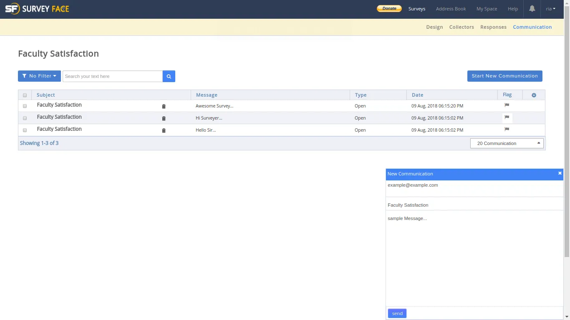Open the table settings gear icon
Image resolution: width=570 pixels, height=320 pixels.
(x=534, y=95)
